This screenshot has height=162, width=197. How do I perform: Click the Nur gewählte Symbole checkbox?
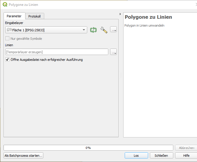click(8, 39)
